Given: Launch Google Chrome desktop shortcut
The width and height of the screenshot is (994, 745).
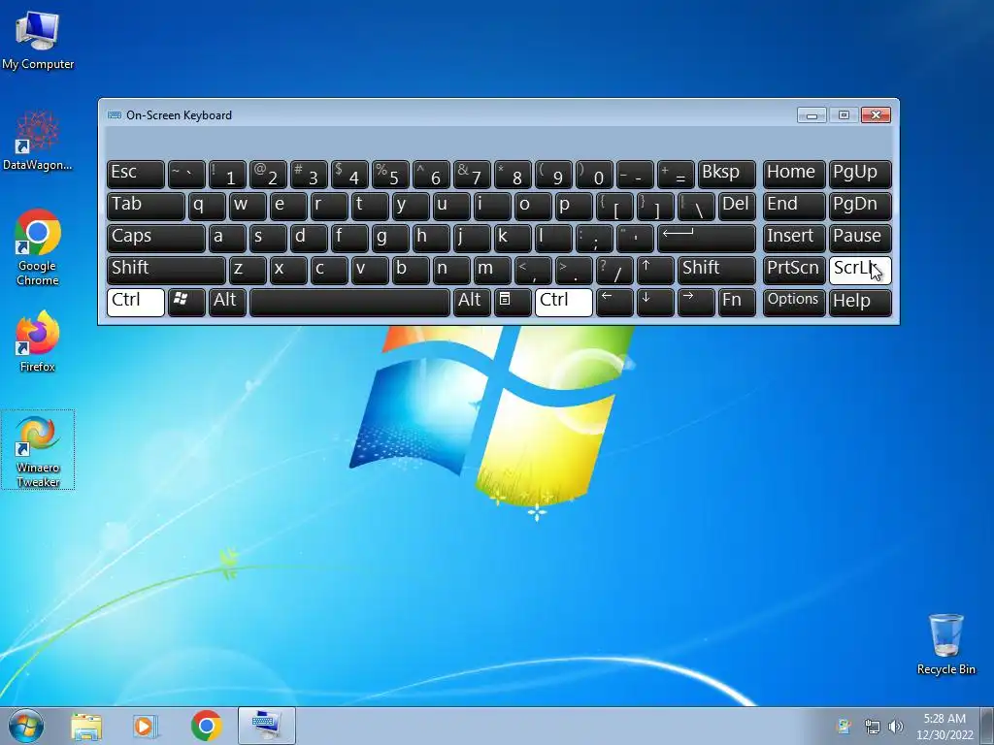Looking at the screenshot, I should pyautogui.click(x=38, y=247).
